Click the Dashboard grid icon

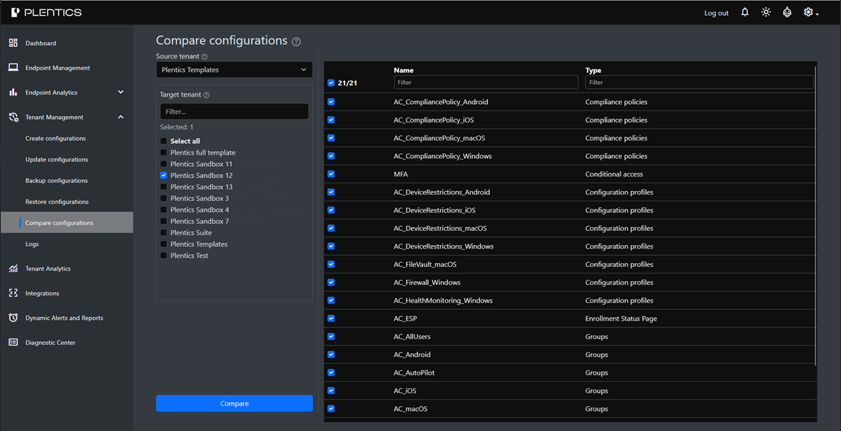[13, 43]
